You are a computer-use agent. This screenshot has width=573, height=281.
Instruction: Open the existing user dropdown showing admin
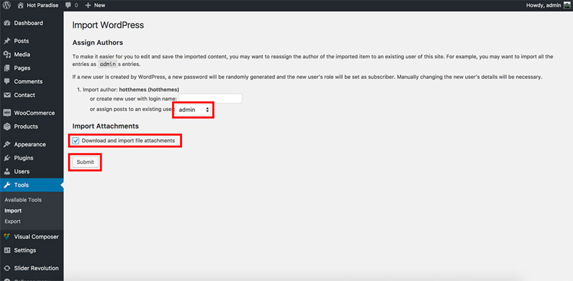(193, 110)
